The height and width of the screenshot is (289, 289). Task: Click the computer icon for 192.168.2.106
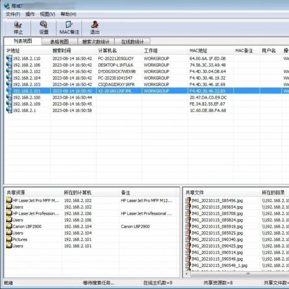coord(9,65)
